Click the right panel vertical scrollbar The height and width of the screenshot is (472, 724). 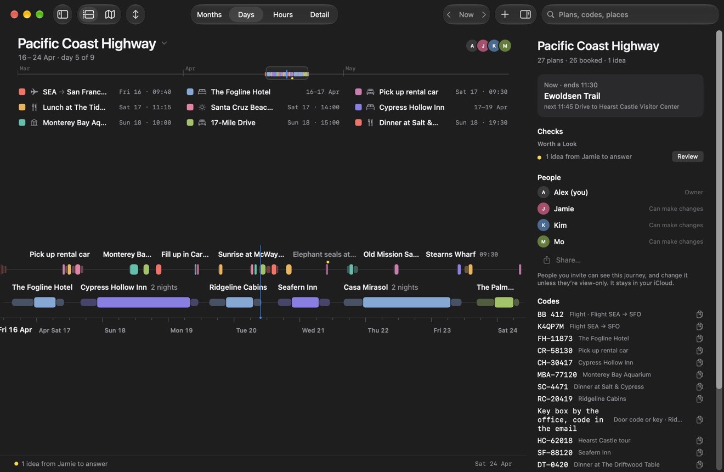tap(719, 209)
